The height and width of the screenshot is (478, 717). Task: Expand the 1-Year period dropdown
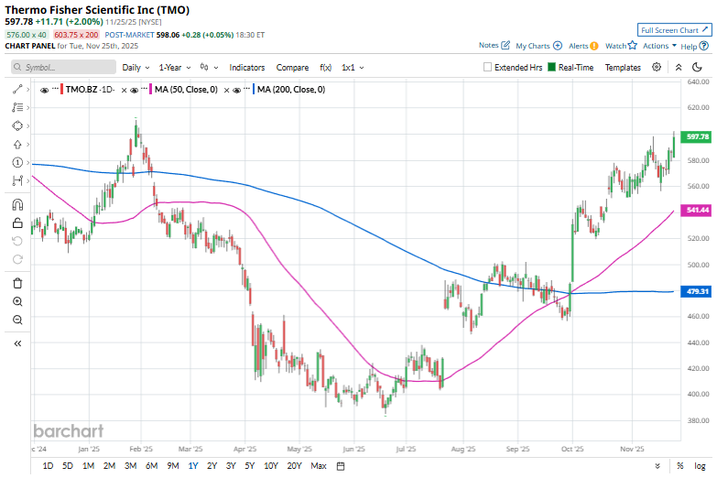(x=175, y=68)
